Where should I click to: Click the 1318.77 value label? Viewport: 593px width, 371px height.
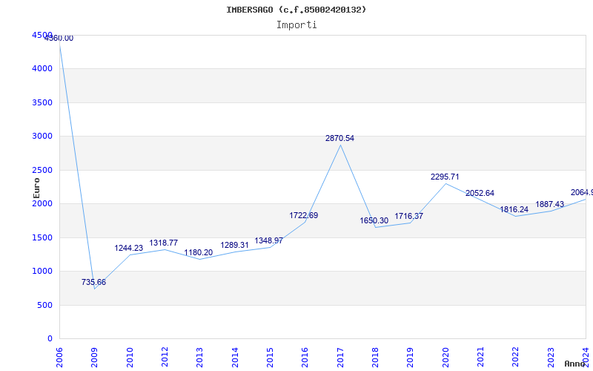pos(163,243)
